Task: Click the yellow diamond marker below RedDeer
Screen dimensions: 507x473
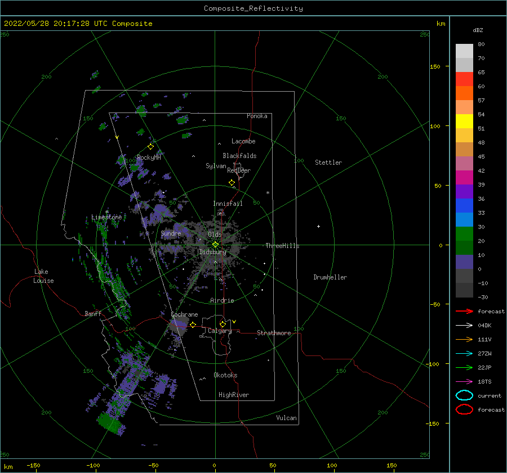Action: point(232,183)
